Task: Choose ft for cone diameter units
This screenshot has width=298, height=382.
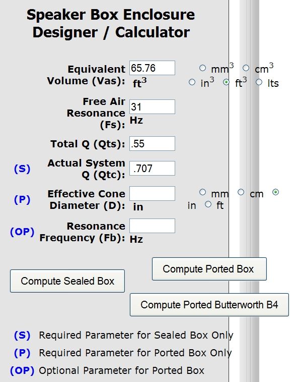Action: click(x=208, y=204)
